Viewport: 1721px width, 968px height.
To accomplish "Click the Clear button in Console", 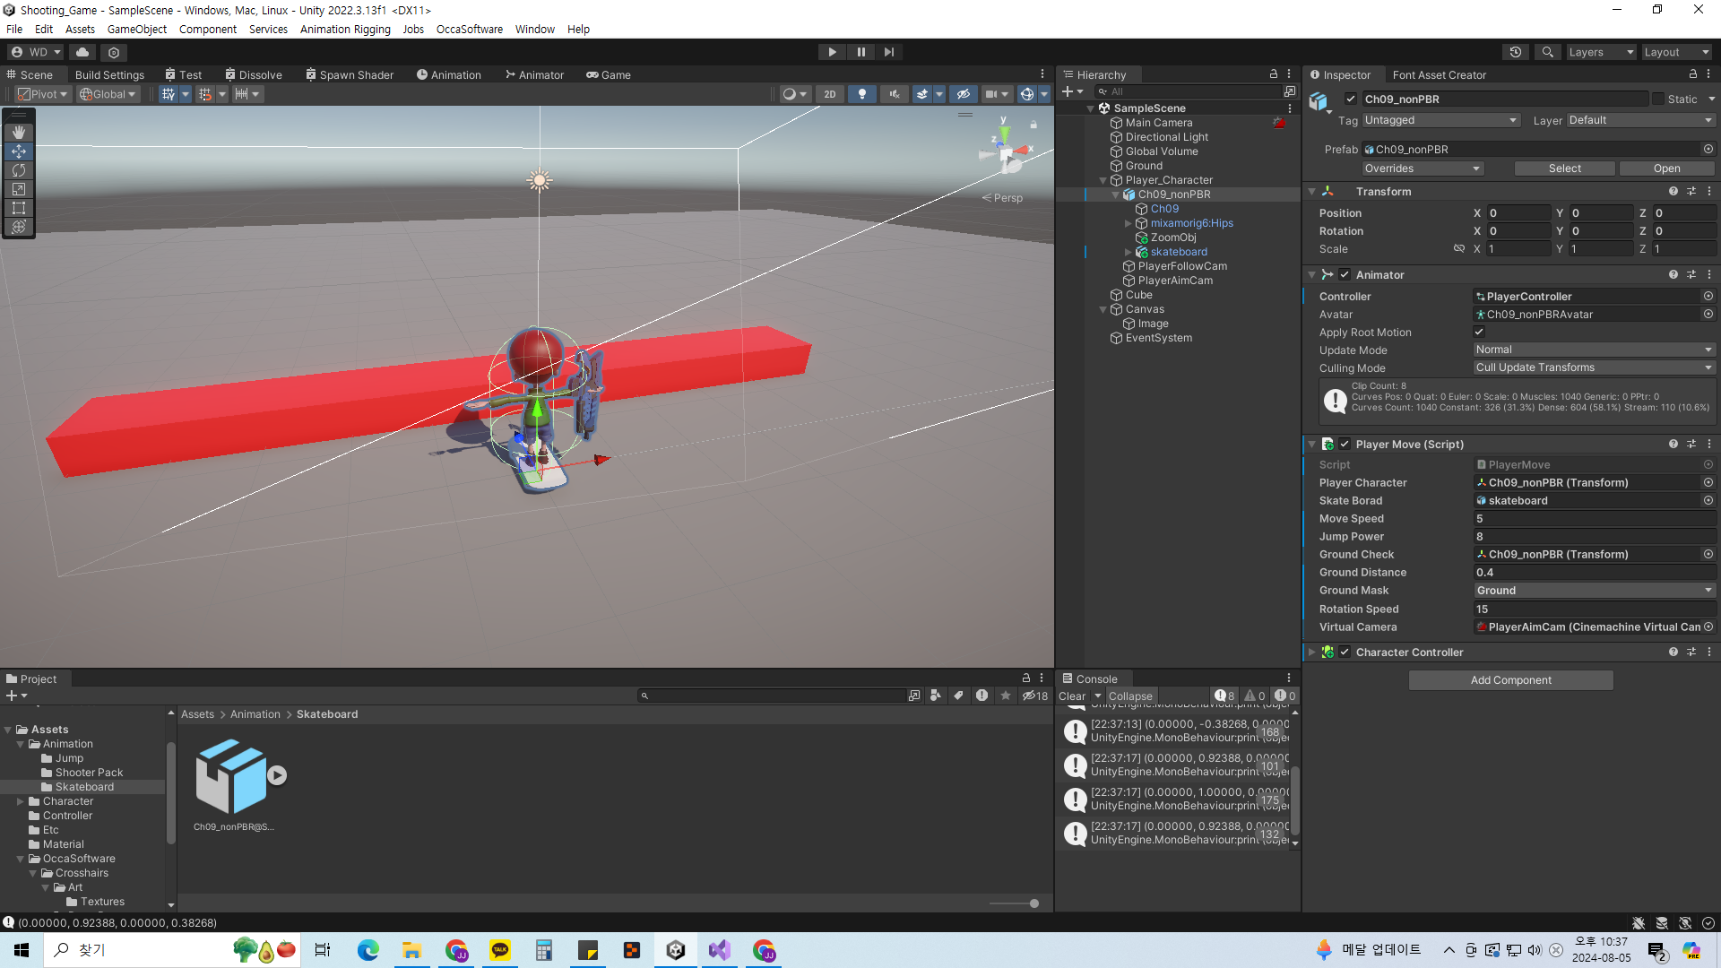I will pyautogui.click(x=1072, y=696).
